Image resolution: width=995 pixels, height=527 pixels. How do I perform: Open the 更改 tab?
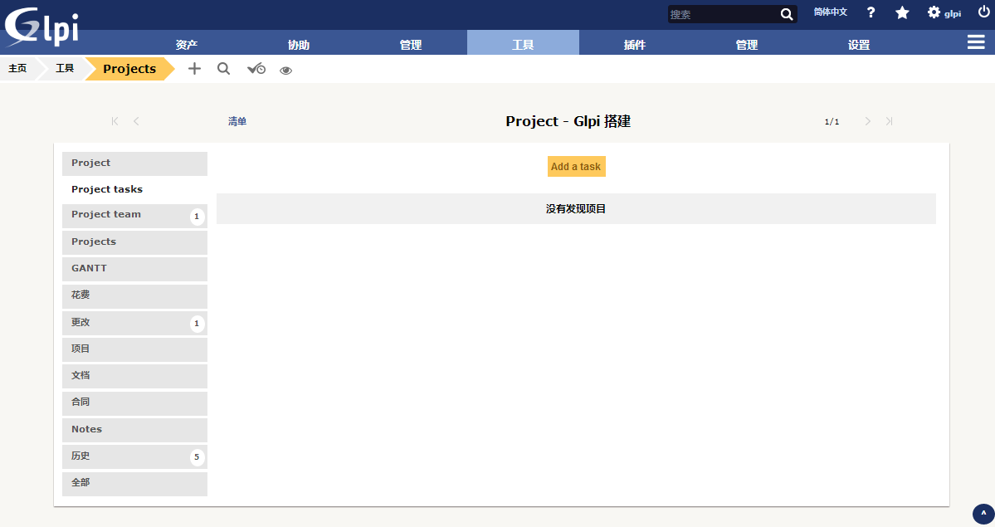click(134, 323)
